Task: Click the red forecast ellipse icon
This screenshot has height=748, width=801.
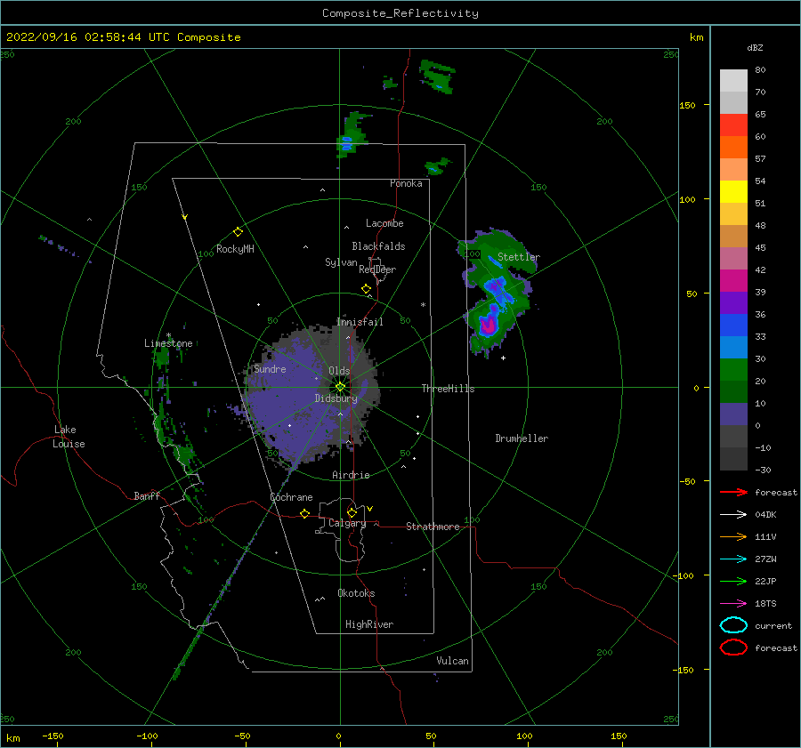Action: pyautogui.click(x=733, y=647)
